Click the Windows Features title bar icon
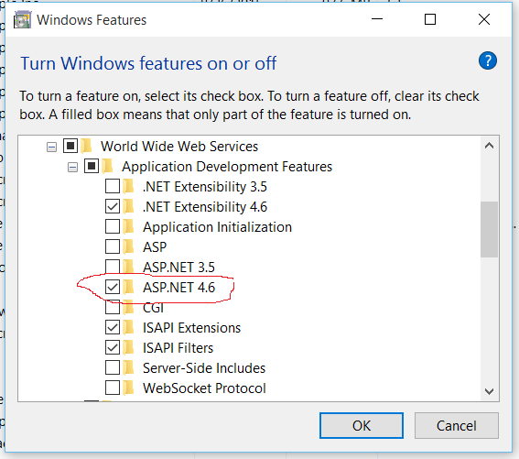 pos(22,20)
